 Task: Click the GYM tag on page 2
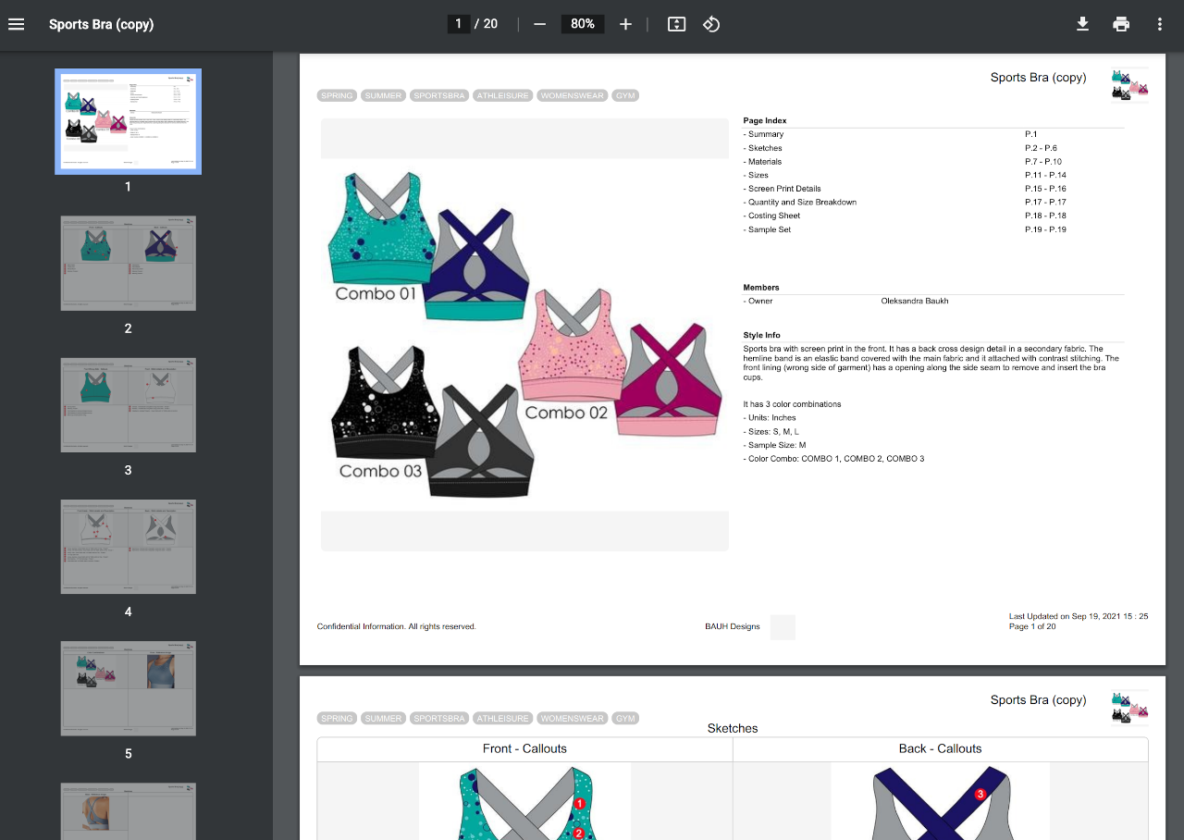(626, 718)
